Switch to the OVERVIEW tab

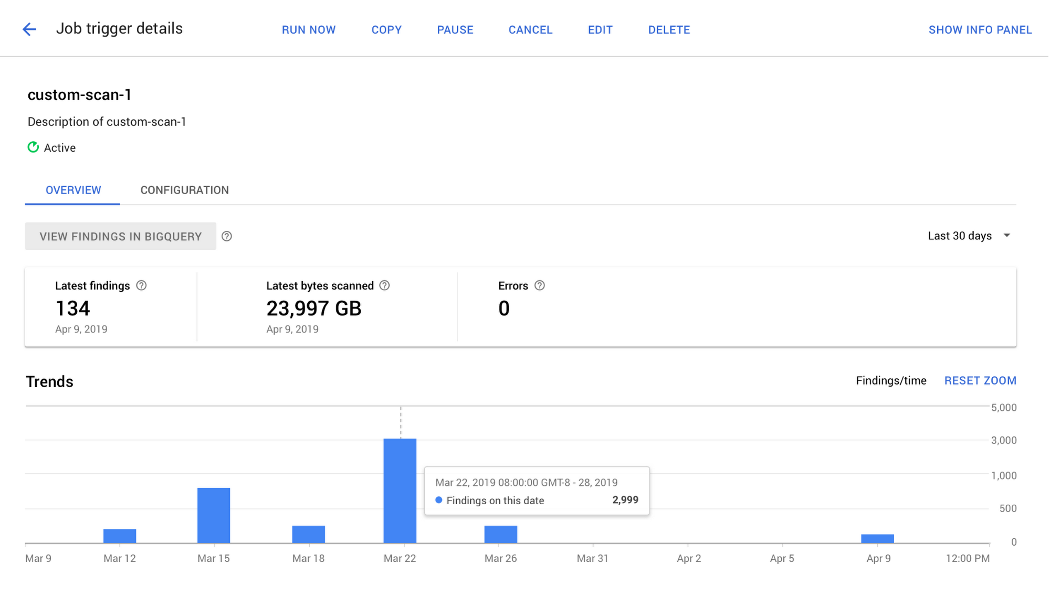(73, 189)
